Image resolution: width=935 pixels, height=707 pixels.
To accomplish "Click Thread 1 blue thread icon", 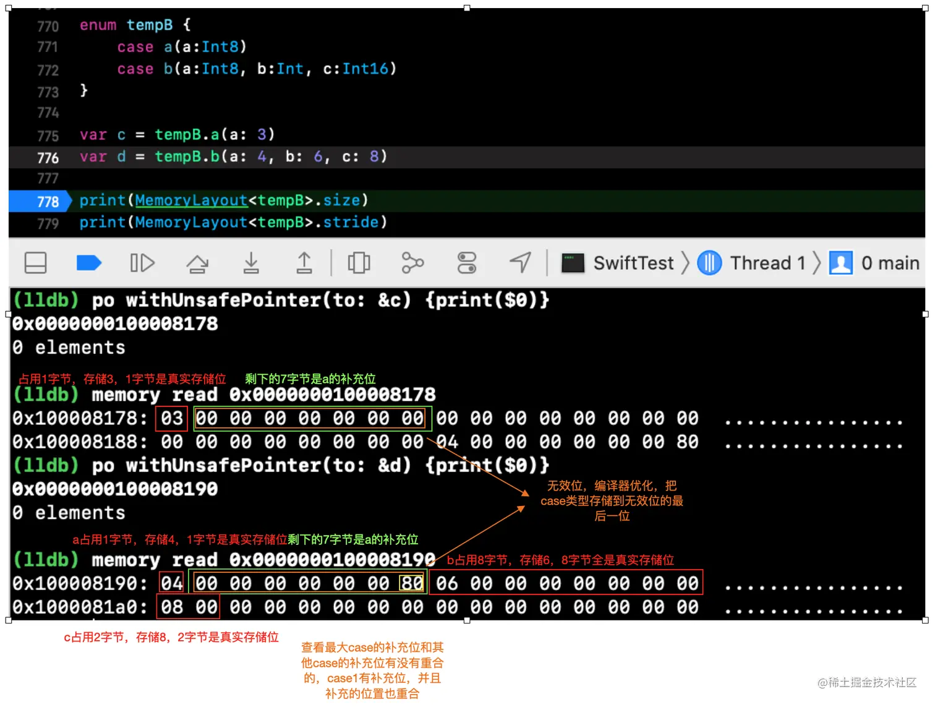I will (x=709, y=263).
